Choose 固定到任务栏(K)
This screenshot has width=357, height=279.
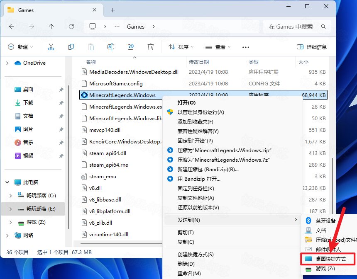click(x=233, y=189)
